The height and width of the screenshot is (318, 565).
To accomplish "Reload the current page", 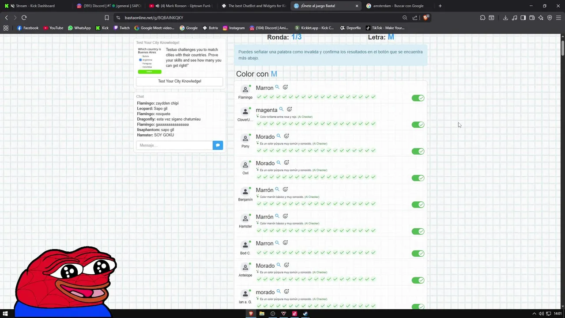I will 24,18.
